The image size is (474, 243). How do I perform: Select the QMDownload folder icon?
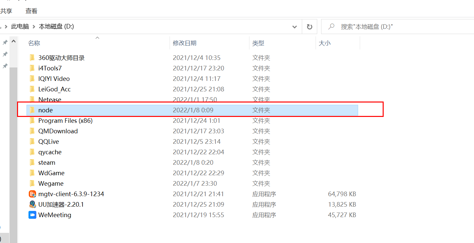32,131
